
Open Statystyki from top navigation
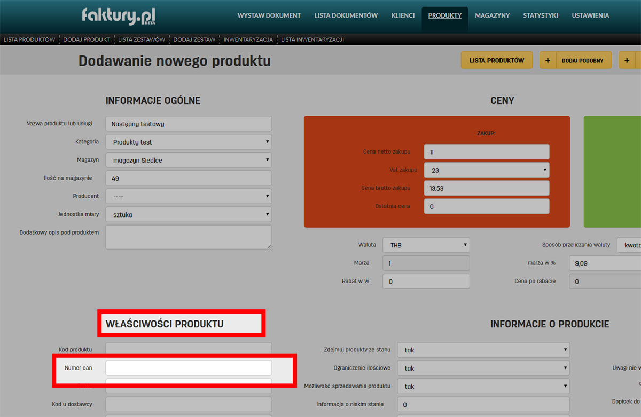pos(541,15)
